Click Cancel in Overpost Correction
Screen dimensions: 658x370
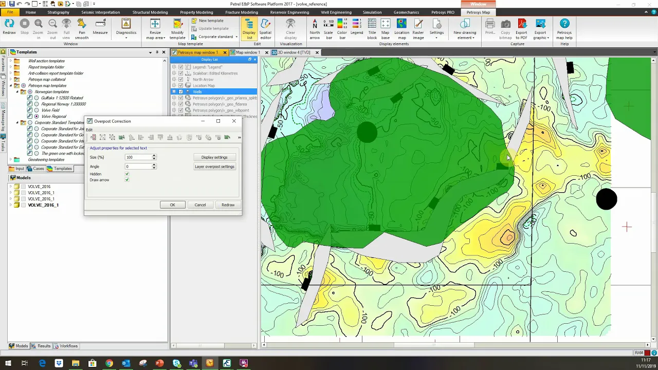200,205
